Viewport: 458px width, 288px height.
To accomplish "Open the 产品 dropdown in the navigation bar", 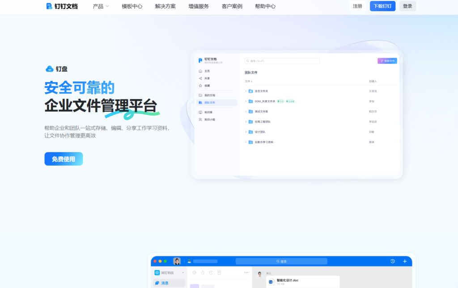I will pyautogui.click(x=99, y=6).
